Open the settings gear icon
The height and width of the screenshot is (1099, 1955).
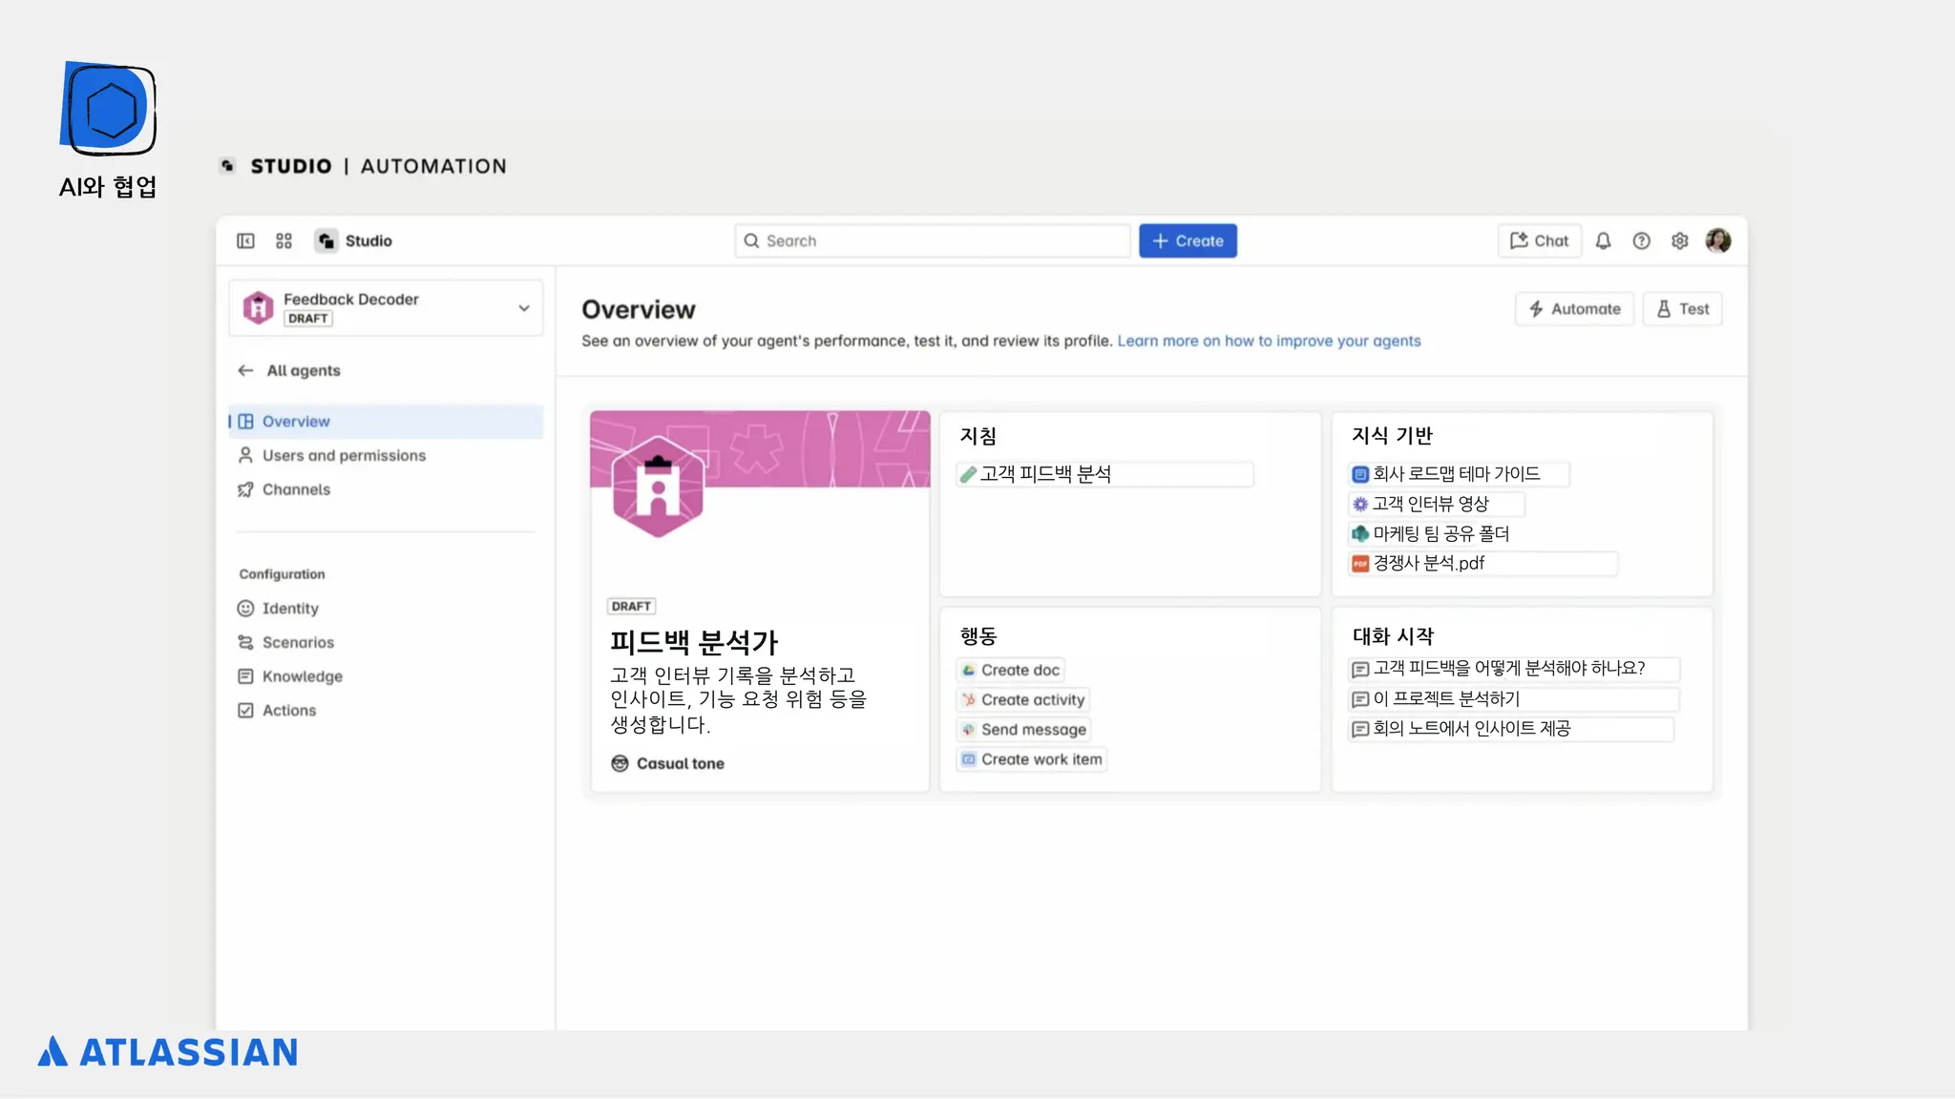coord(1680,241)
